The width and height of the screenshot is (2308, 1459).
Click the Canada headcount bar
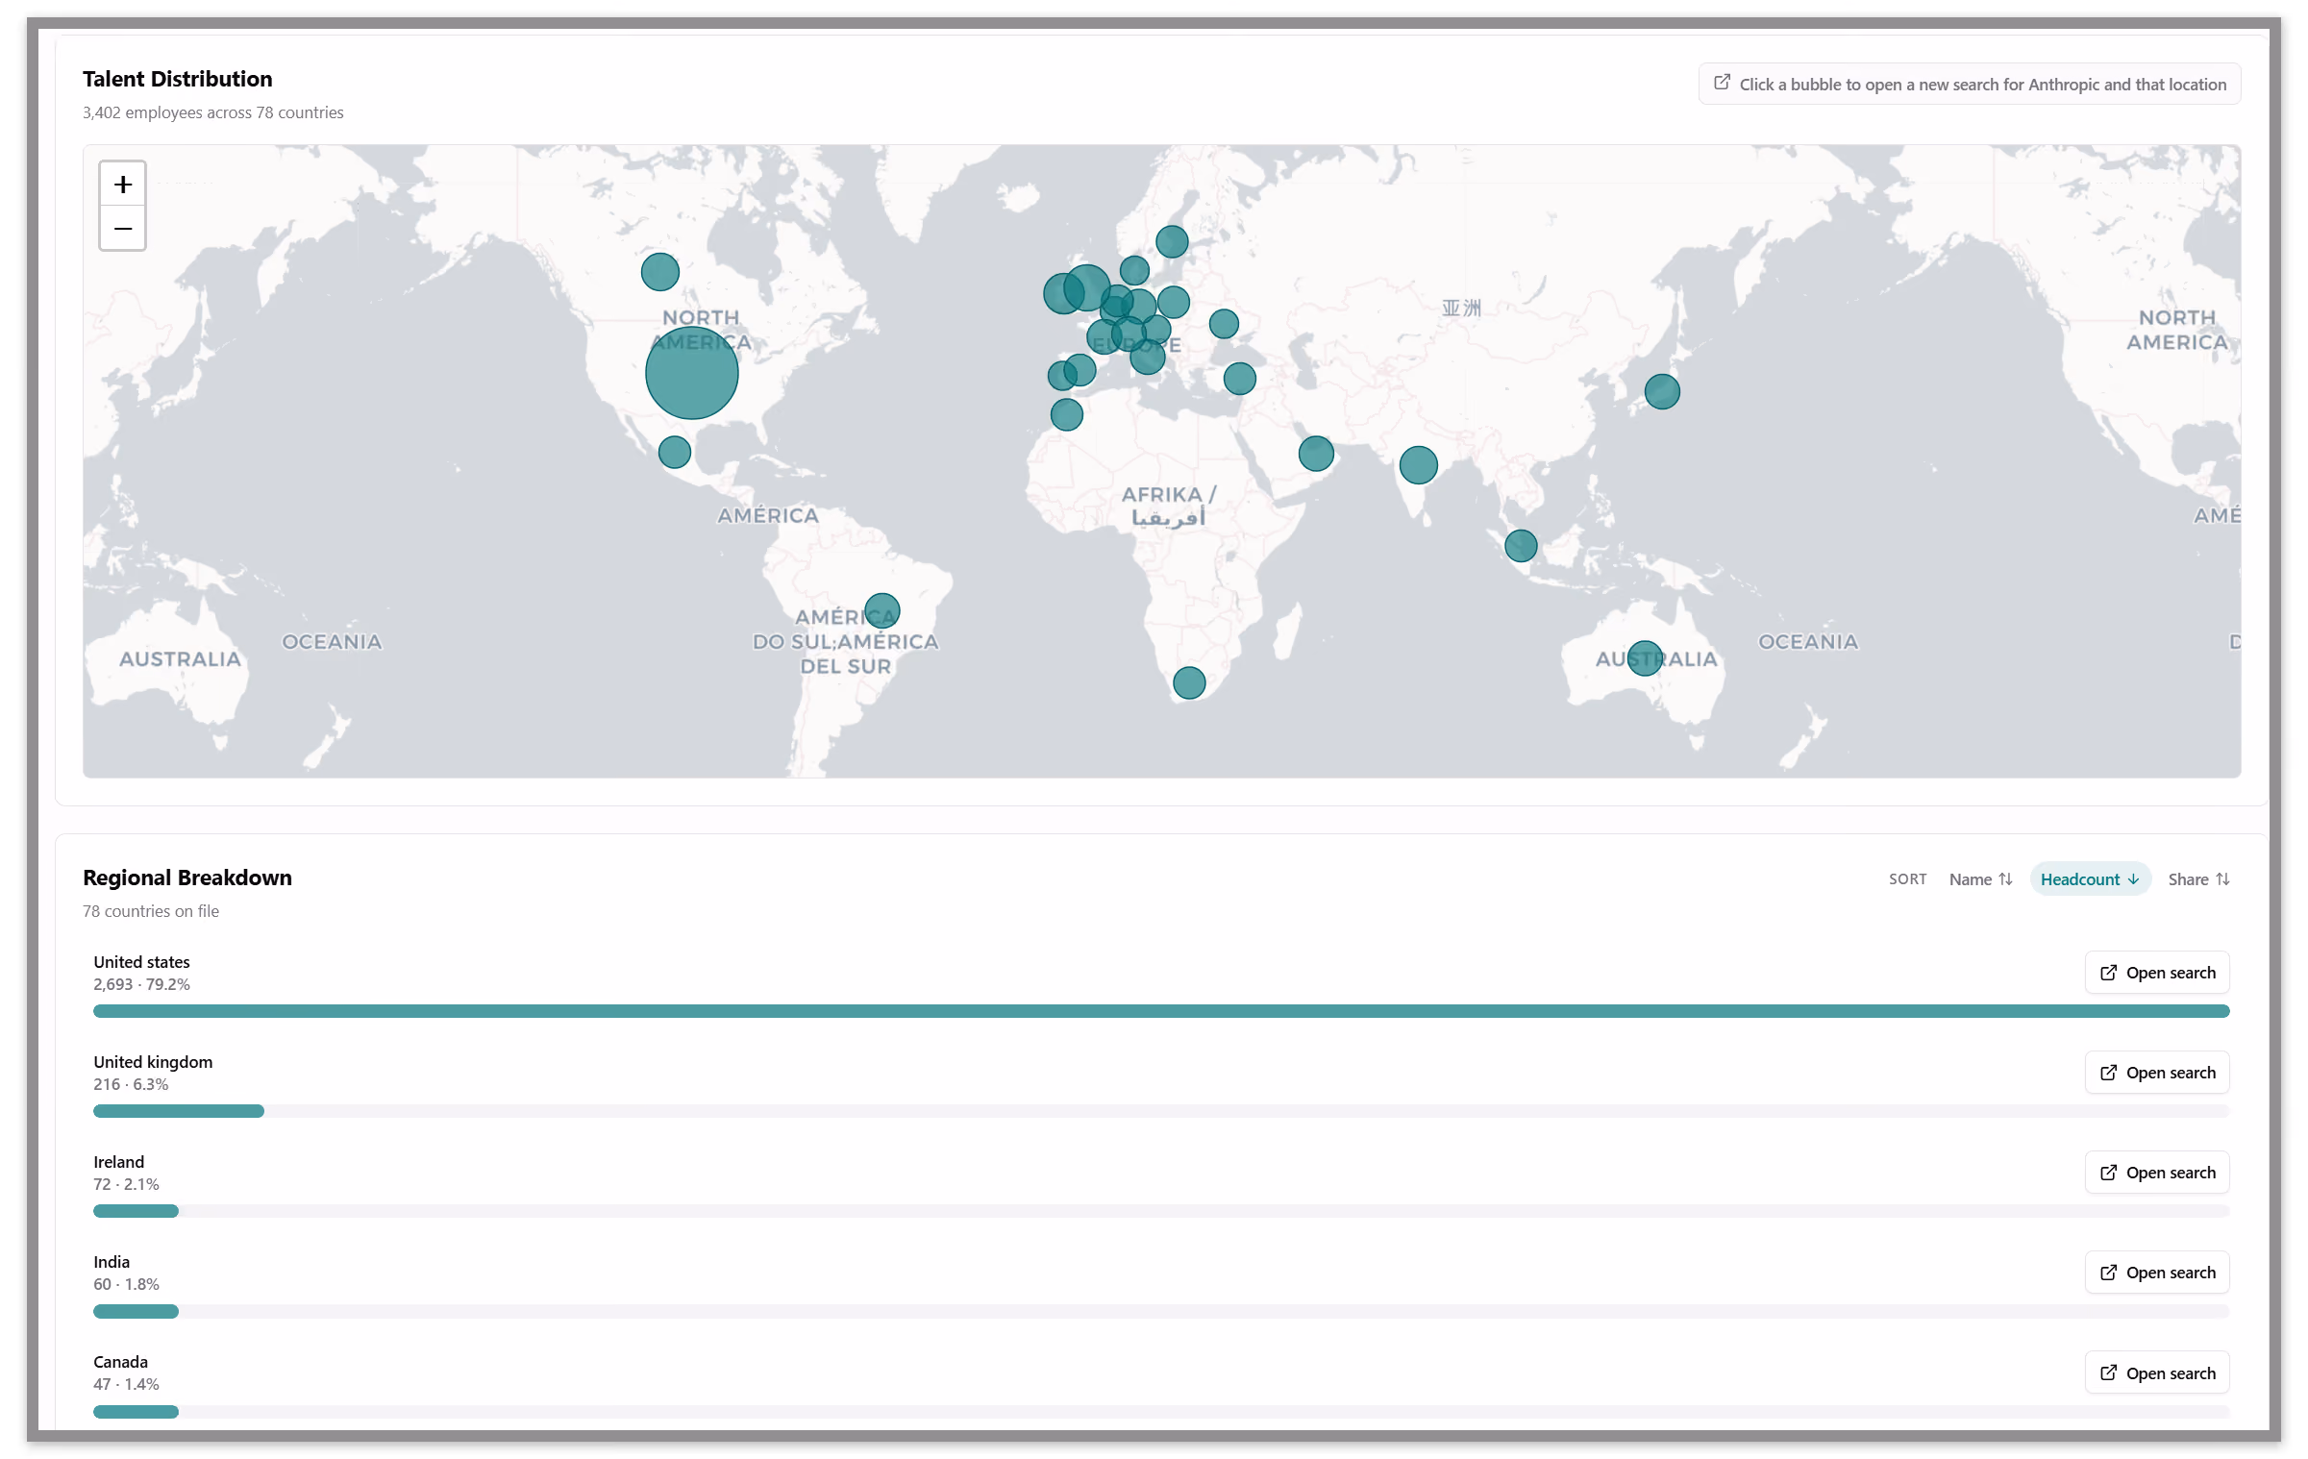click(x=136, y=1412)
